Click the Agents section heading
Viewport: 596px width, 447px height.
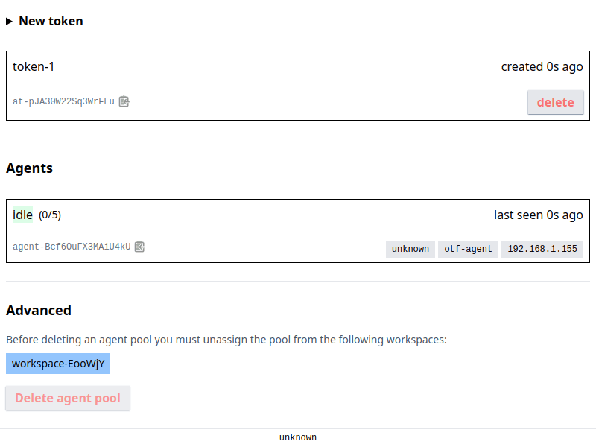[x=29, y=168]
